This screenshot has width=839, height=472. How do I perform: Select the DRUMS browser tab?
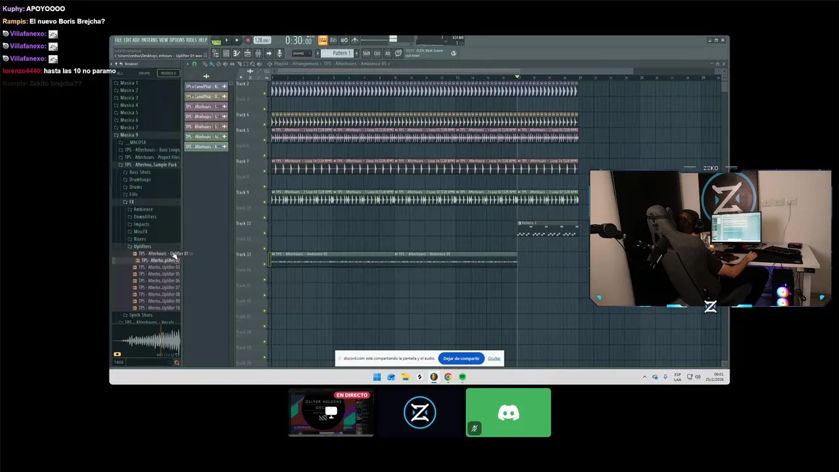tap(144, 73)
